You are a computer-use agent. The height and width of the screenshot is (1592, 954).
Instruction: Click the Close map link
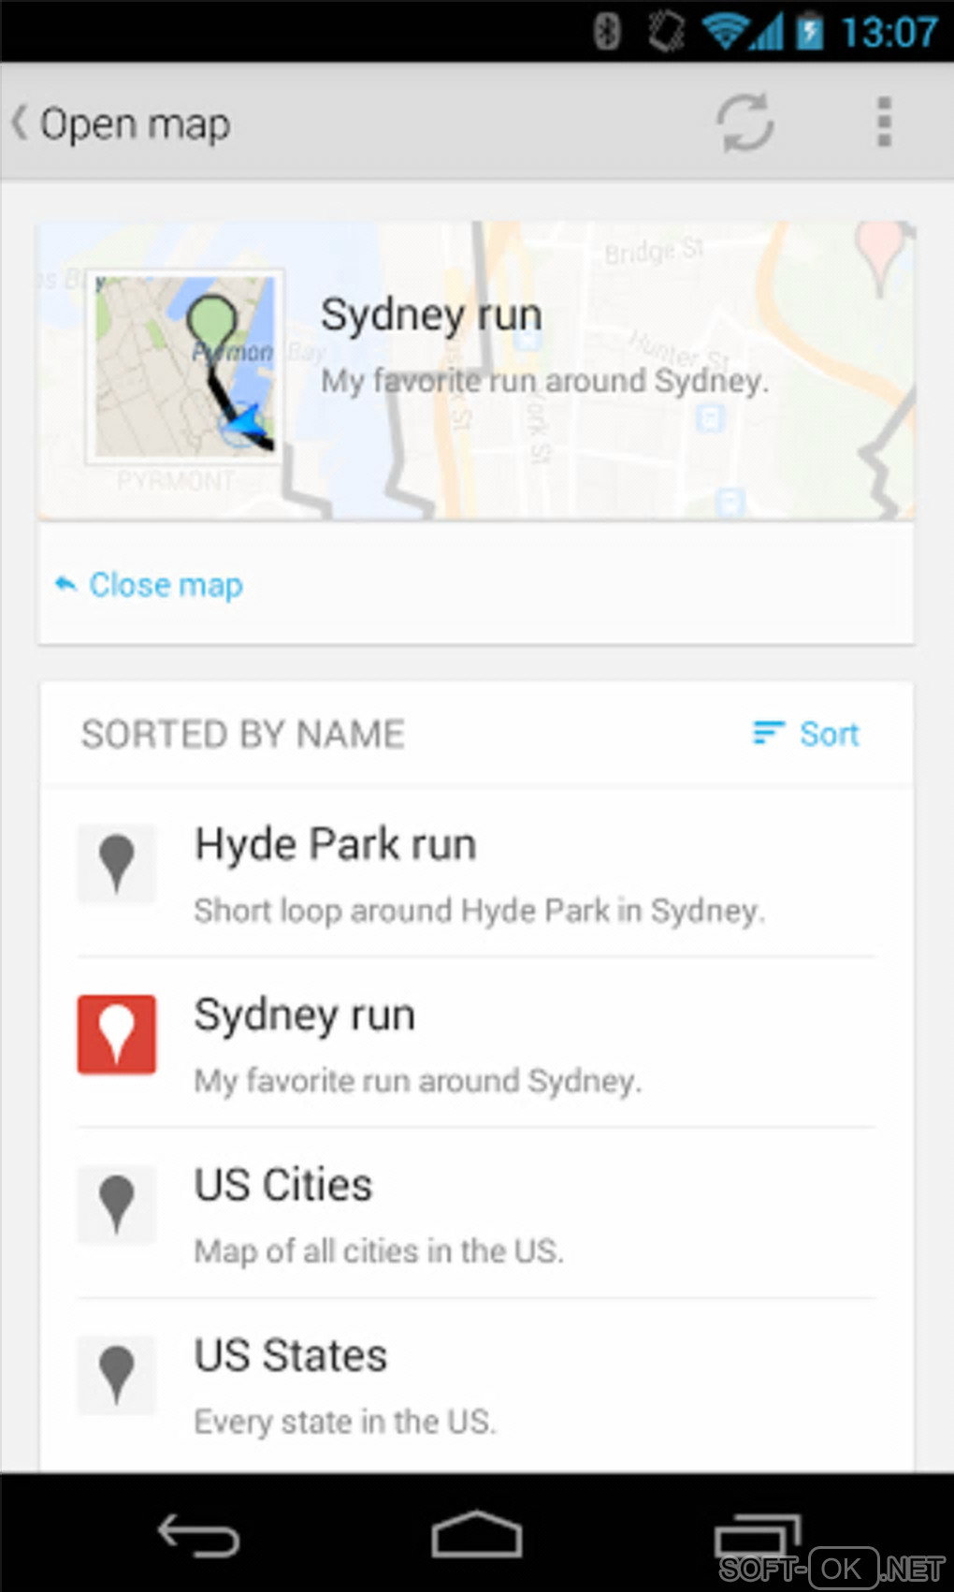[166, 585]
